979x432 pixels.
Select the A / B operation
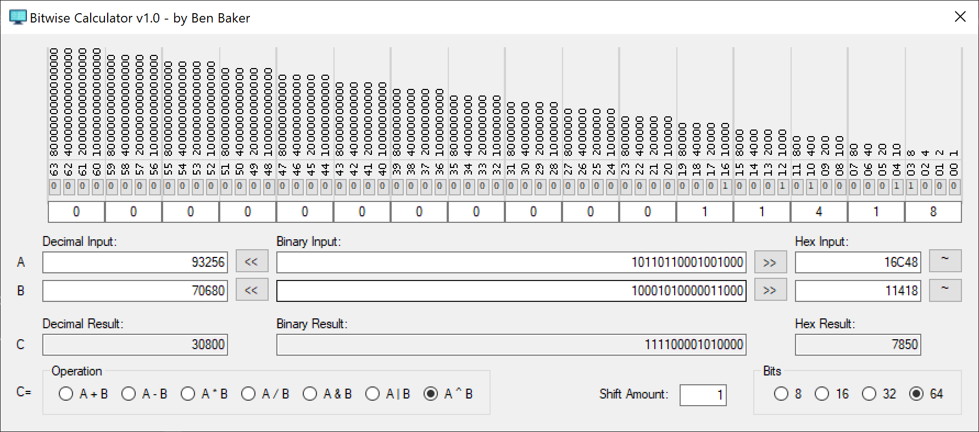click(265, 394)
